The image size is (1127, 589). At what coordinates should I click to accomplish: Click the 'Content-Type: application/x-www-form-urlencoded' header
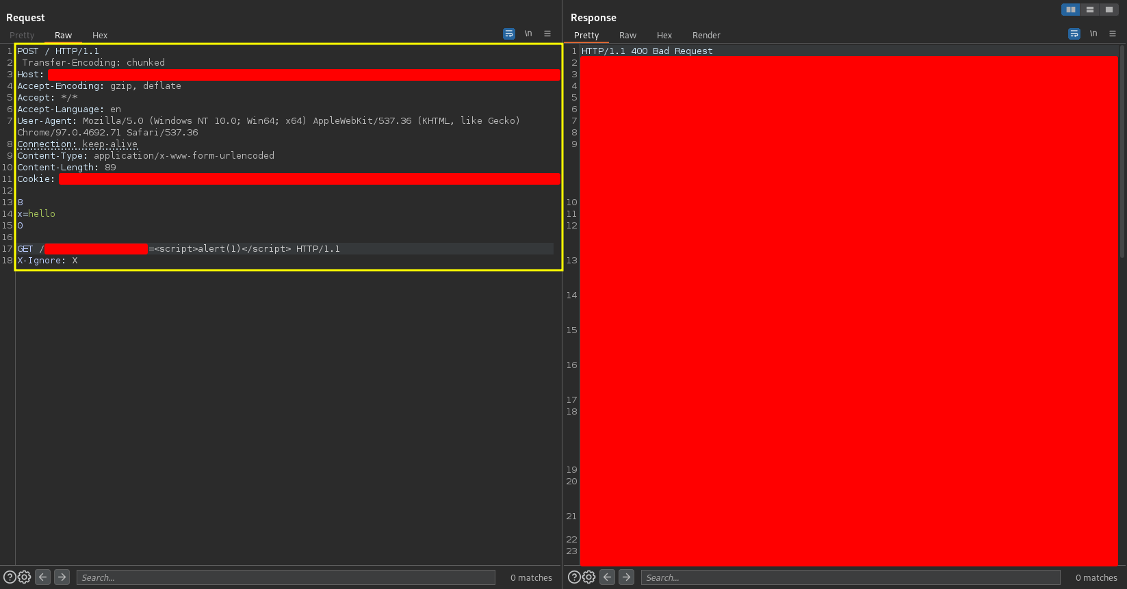point(146,156)
